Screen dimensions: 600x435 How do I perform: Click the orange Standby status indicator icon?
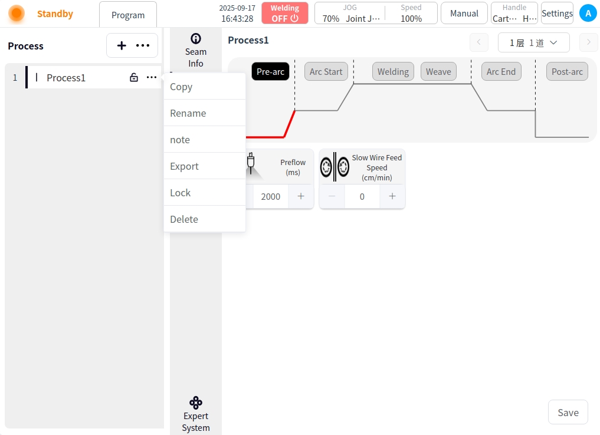coord(17,14)
